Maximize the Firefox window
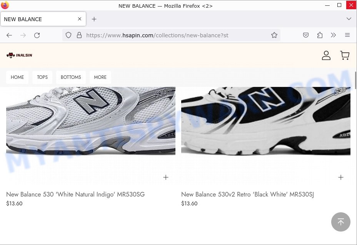Screen dimensions: 357x245 tap(339, 5)
